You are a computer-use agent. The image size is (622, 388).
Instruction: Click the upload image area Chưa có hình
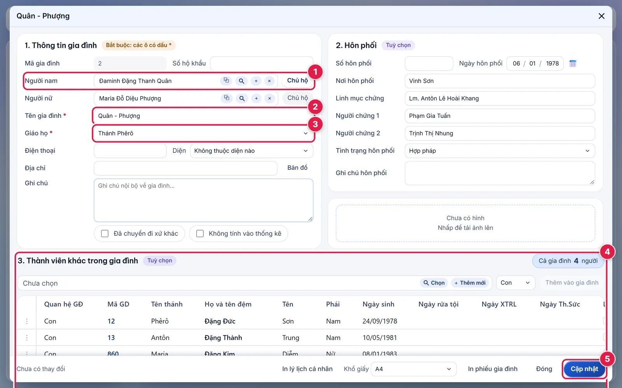(465, 223)
